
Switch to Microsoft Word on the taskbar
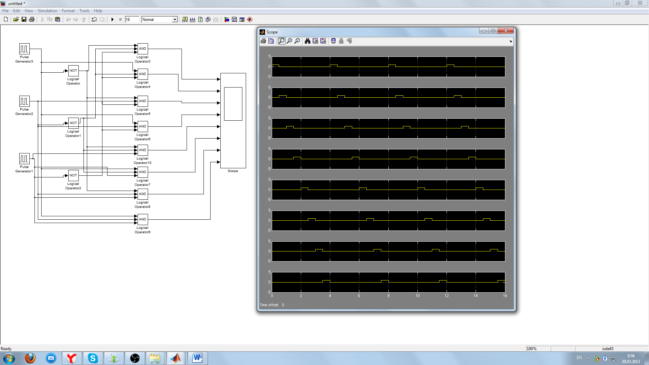(x=197, y=358)
